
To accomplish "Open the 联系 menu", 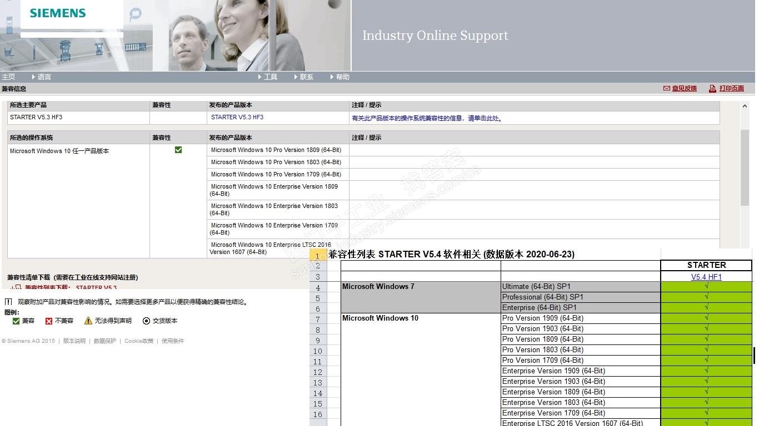I will click(307, 77).
